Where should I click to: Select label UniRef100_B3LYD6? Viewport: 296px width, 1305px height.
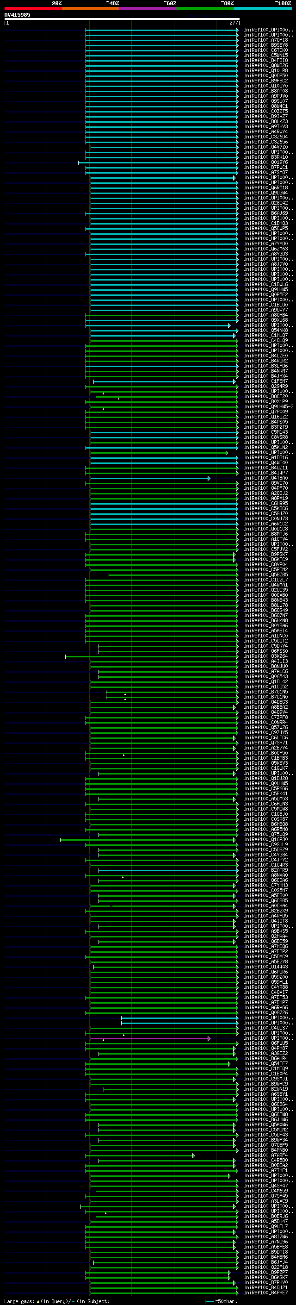265,366
